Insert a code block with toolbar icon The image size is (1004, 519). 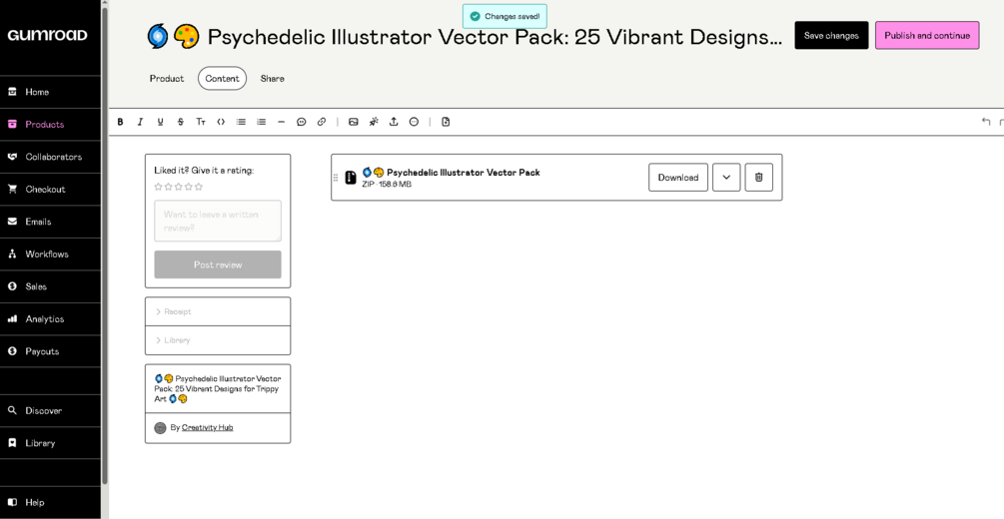[x=221, y=122]
